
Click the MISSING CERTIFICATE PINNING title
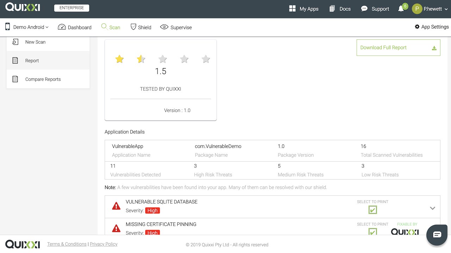161,224
